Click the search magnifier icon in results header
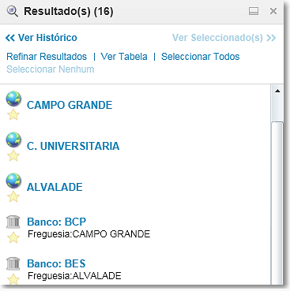Image resolution: width=290 pixels, height=291 pixels. 12,11
